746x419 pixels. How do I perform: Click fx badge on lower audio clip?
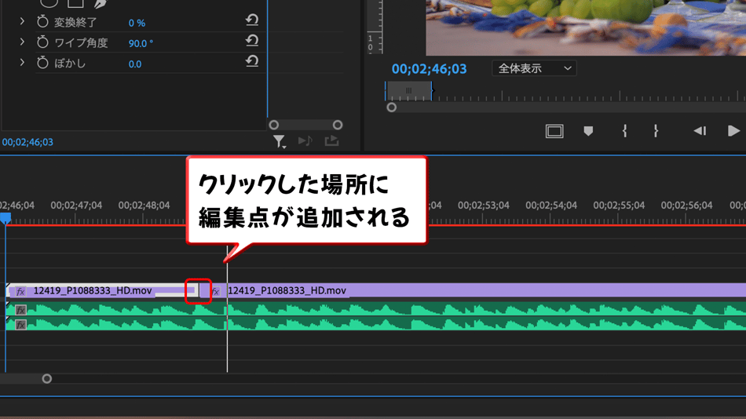(x=20, y=325)
